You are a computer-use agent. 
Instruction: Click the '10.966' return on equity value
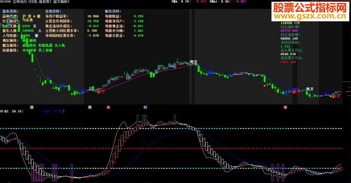click(x=93, y=16)
